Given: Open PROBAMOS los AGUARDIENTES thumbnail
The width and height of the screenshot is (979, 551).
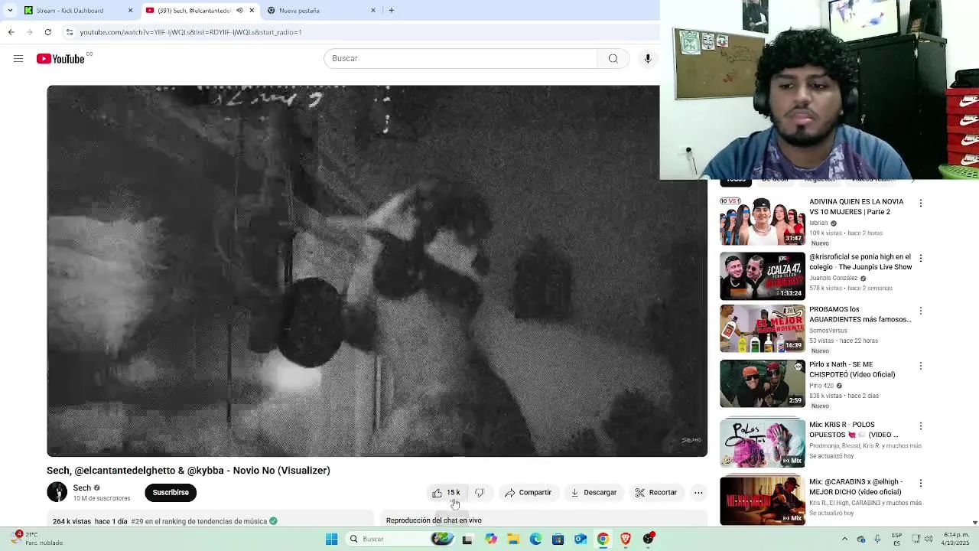Looking at the screenshot, I should pyautogui.click(x=763, y=329).
